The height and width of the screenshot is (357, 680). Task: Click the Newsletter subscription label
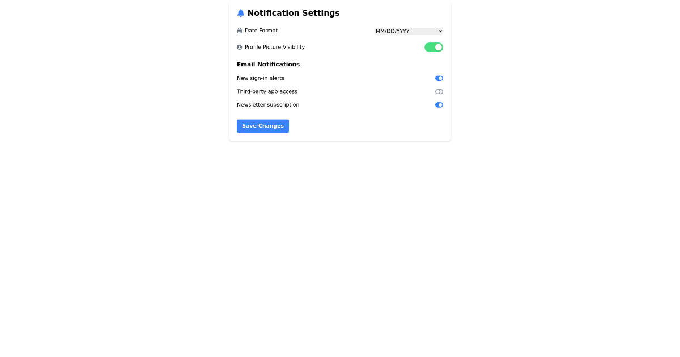[x=268, y=105]
